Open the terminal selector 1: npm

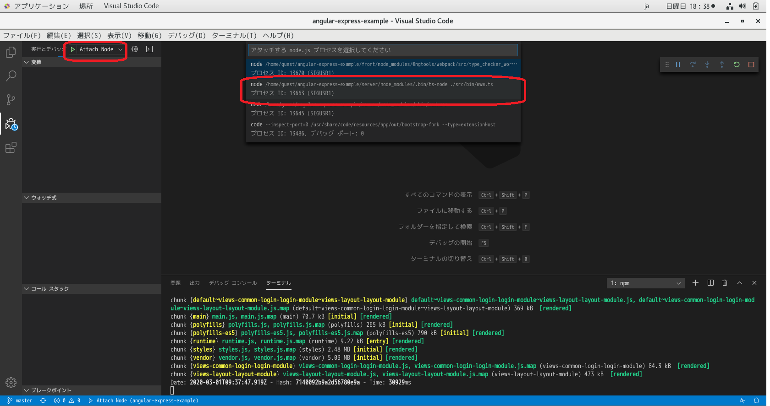coord(646,283)
